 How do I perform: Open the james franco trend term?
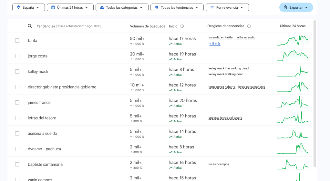(39, 103)
